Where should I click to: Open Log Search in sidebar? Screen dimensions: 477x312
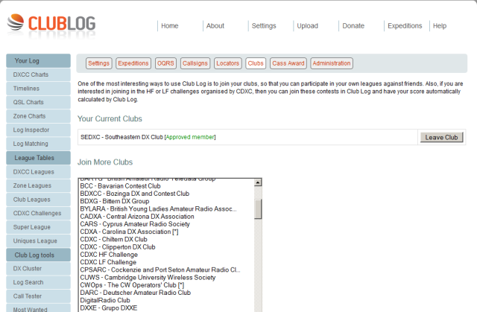pyautogui.click(x=38, y=282)
